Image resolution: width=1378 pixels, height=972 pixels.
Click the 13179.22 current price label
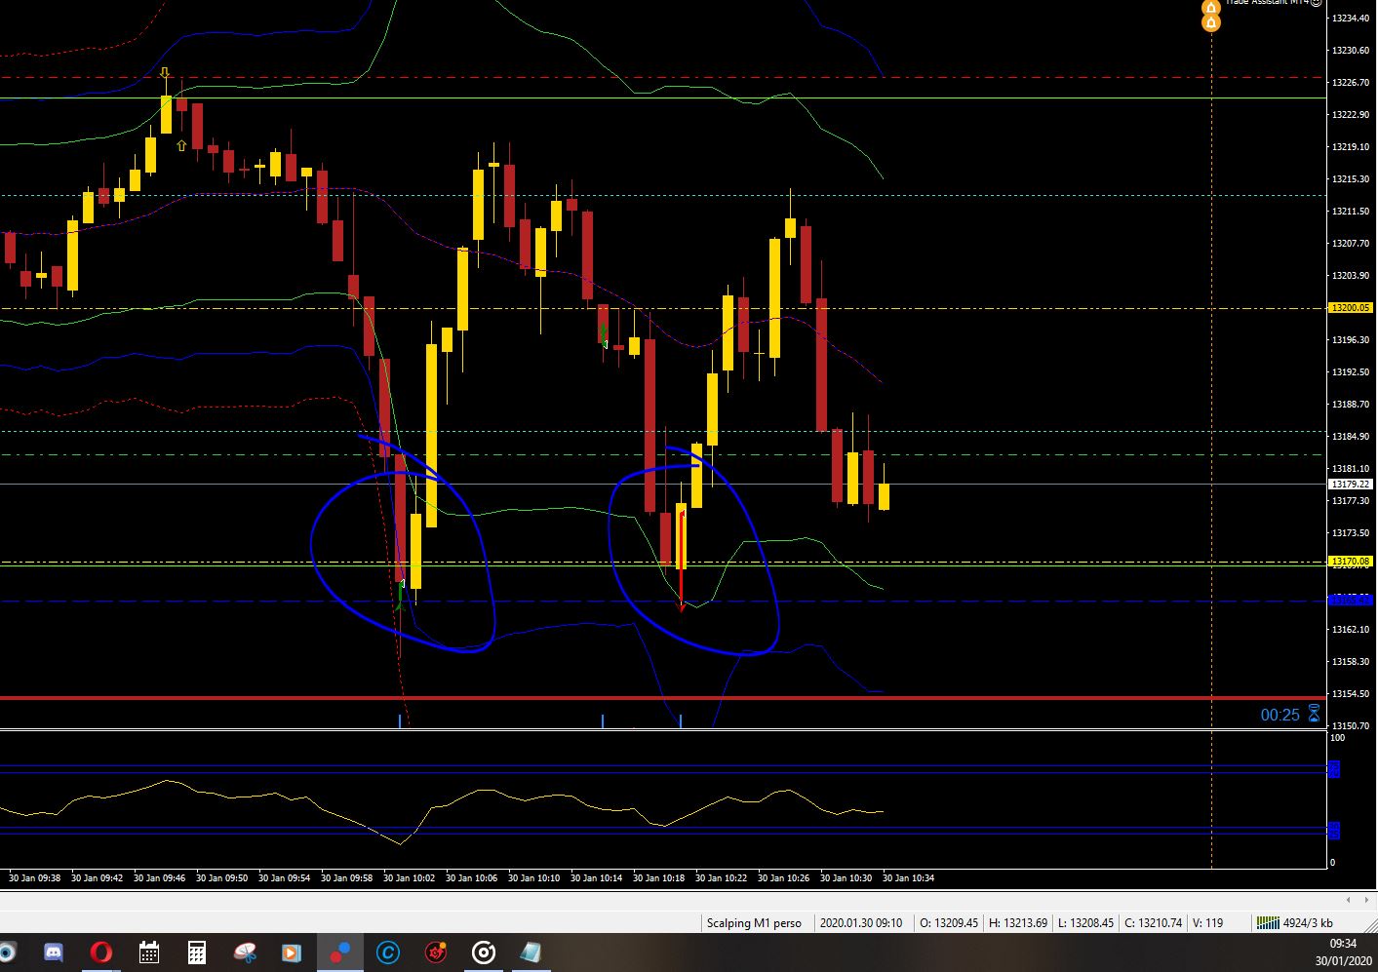coord(1351,484)
